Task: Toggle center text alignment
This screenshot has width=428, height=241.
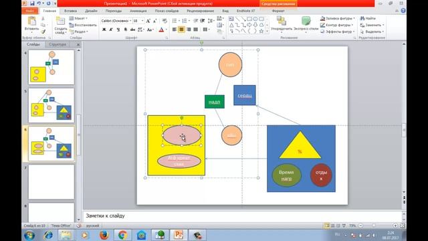Action: click(x=181, y=29)
